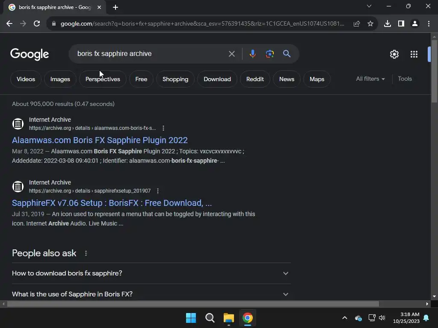Toggle the Chrome side panel
This screenshot has height=328, width=438.
[x=401, y=24]
